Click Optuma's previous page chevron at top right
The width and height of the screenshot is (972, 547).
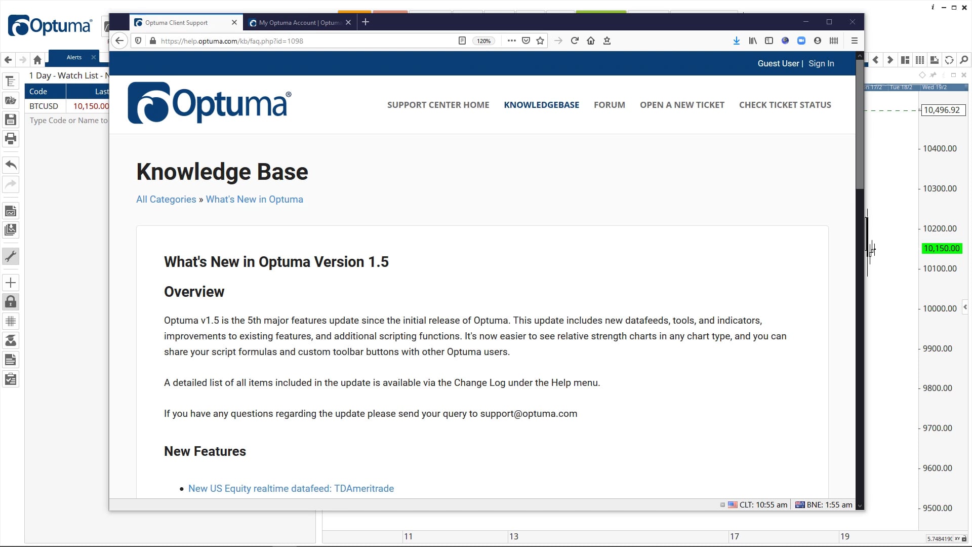coord(876,60)
